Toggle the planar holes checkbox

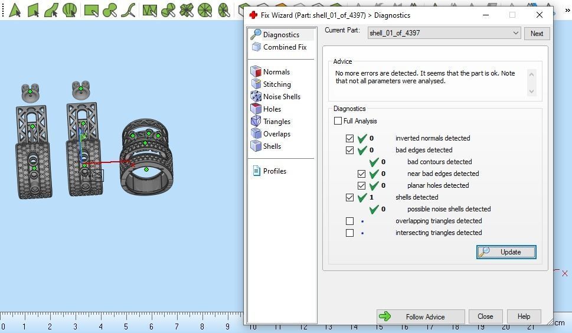click(x=361, y=185)
